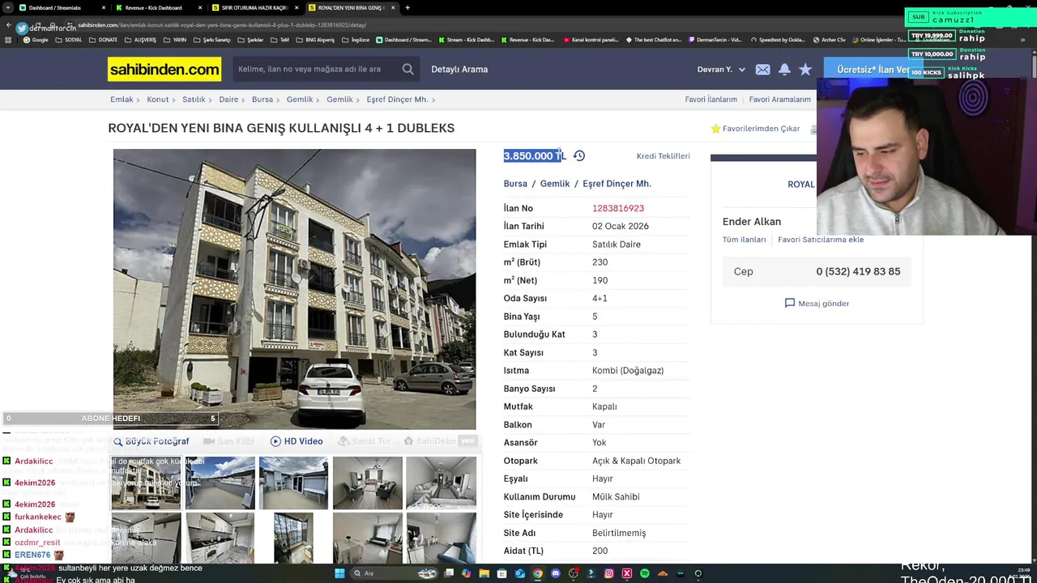Open new browser tab plus button
The image size is (1037, 583).
point(408,7)
